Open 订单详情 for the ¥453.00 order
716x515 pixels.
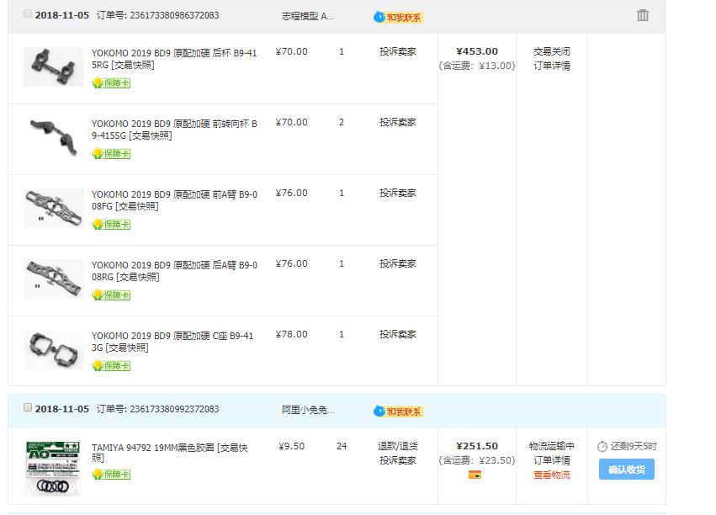(552, 66)
